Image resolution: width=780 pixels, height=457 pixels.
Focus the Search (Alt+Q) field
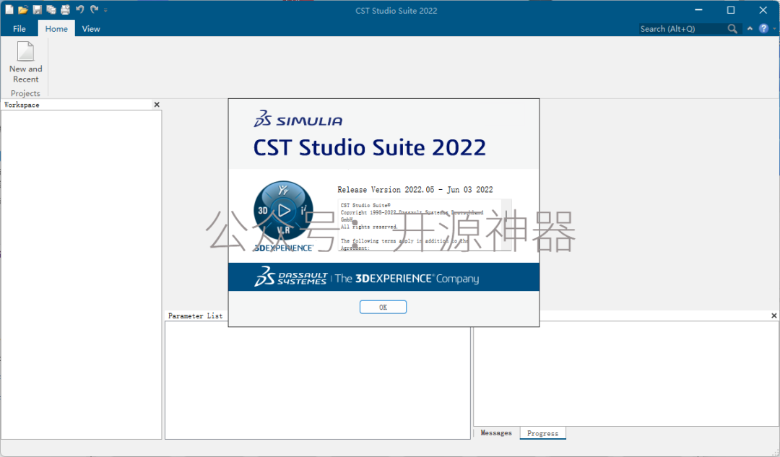point(682,29)
